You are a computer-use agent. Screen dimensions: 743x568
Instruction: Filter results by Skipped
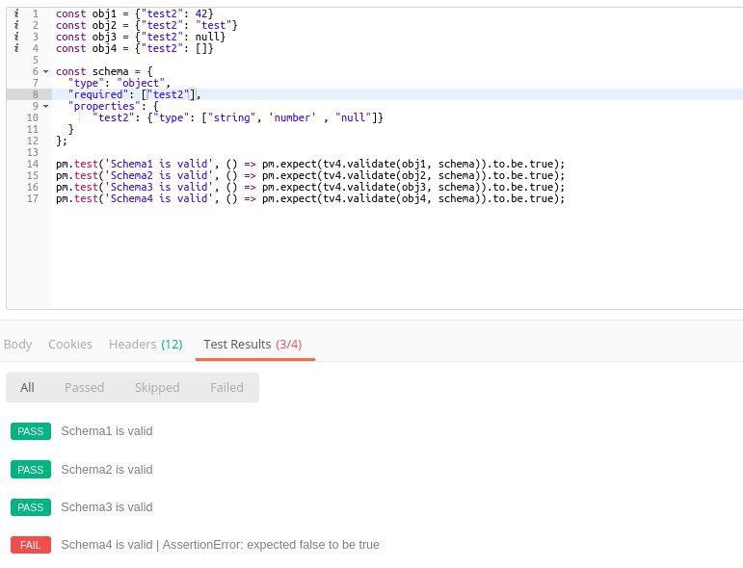point(157,387)
